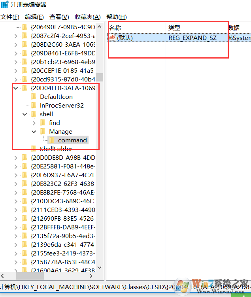Expand the {208D2C60-3AEA-1069 key
Image resolution: width=251 pixels, height=297 pixels.
click(x=16, y=45)
